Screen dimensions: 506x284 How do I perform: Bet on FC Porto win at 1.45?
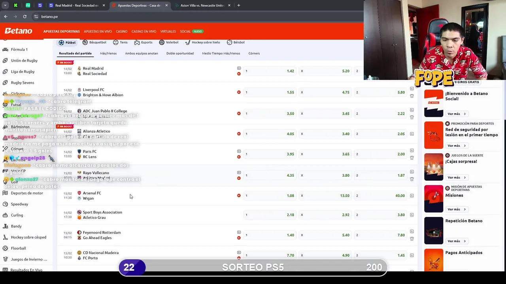pos(380,255)
